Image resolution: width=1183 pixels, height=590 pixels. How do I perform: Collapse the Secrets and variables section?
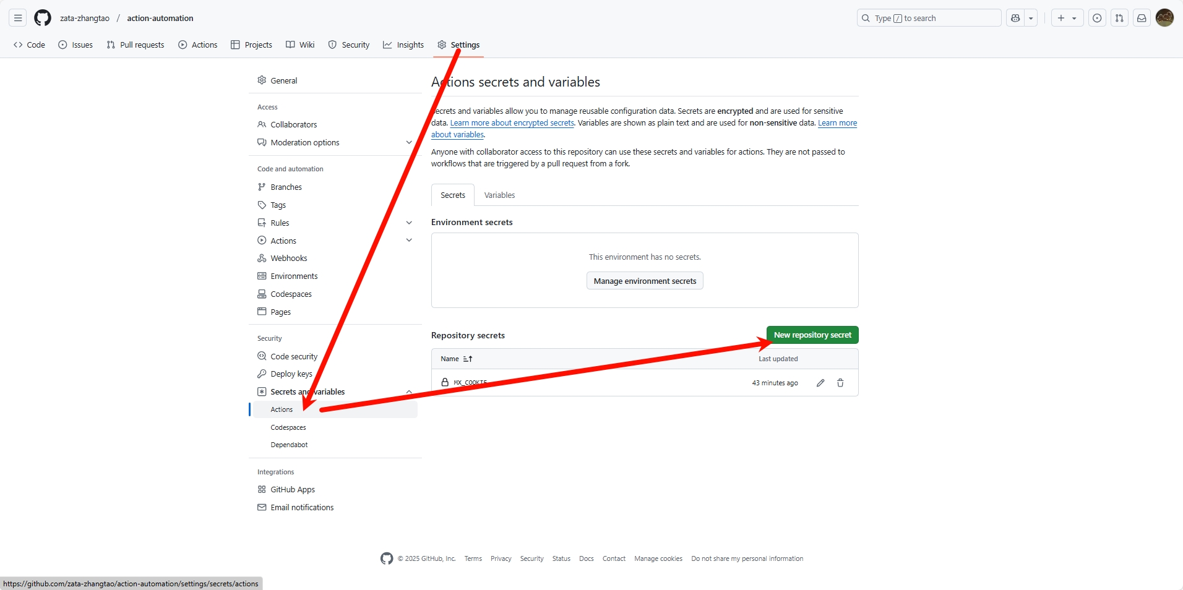pyautogui.click(x=409, y=391)
